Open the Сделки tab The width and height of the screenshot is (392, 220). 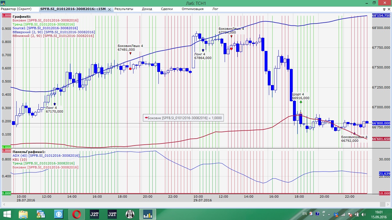click(x=167, y=9)
